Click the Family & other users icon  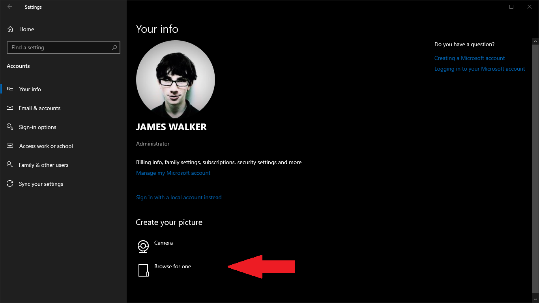click(x=10, y=165)
